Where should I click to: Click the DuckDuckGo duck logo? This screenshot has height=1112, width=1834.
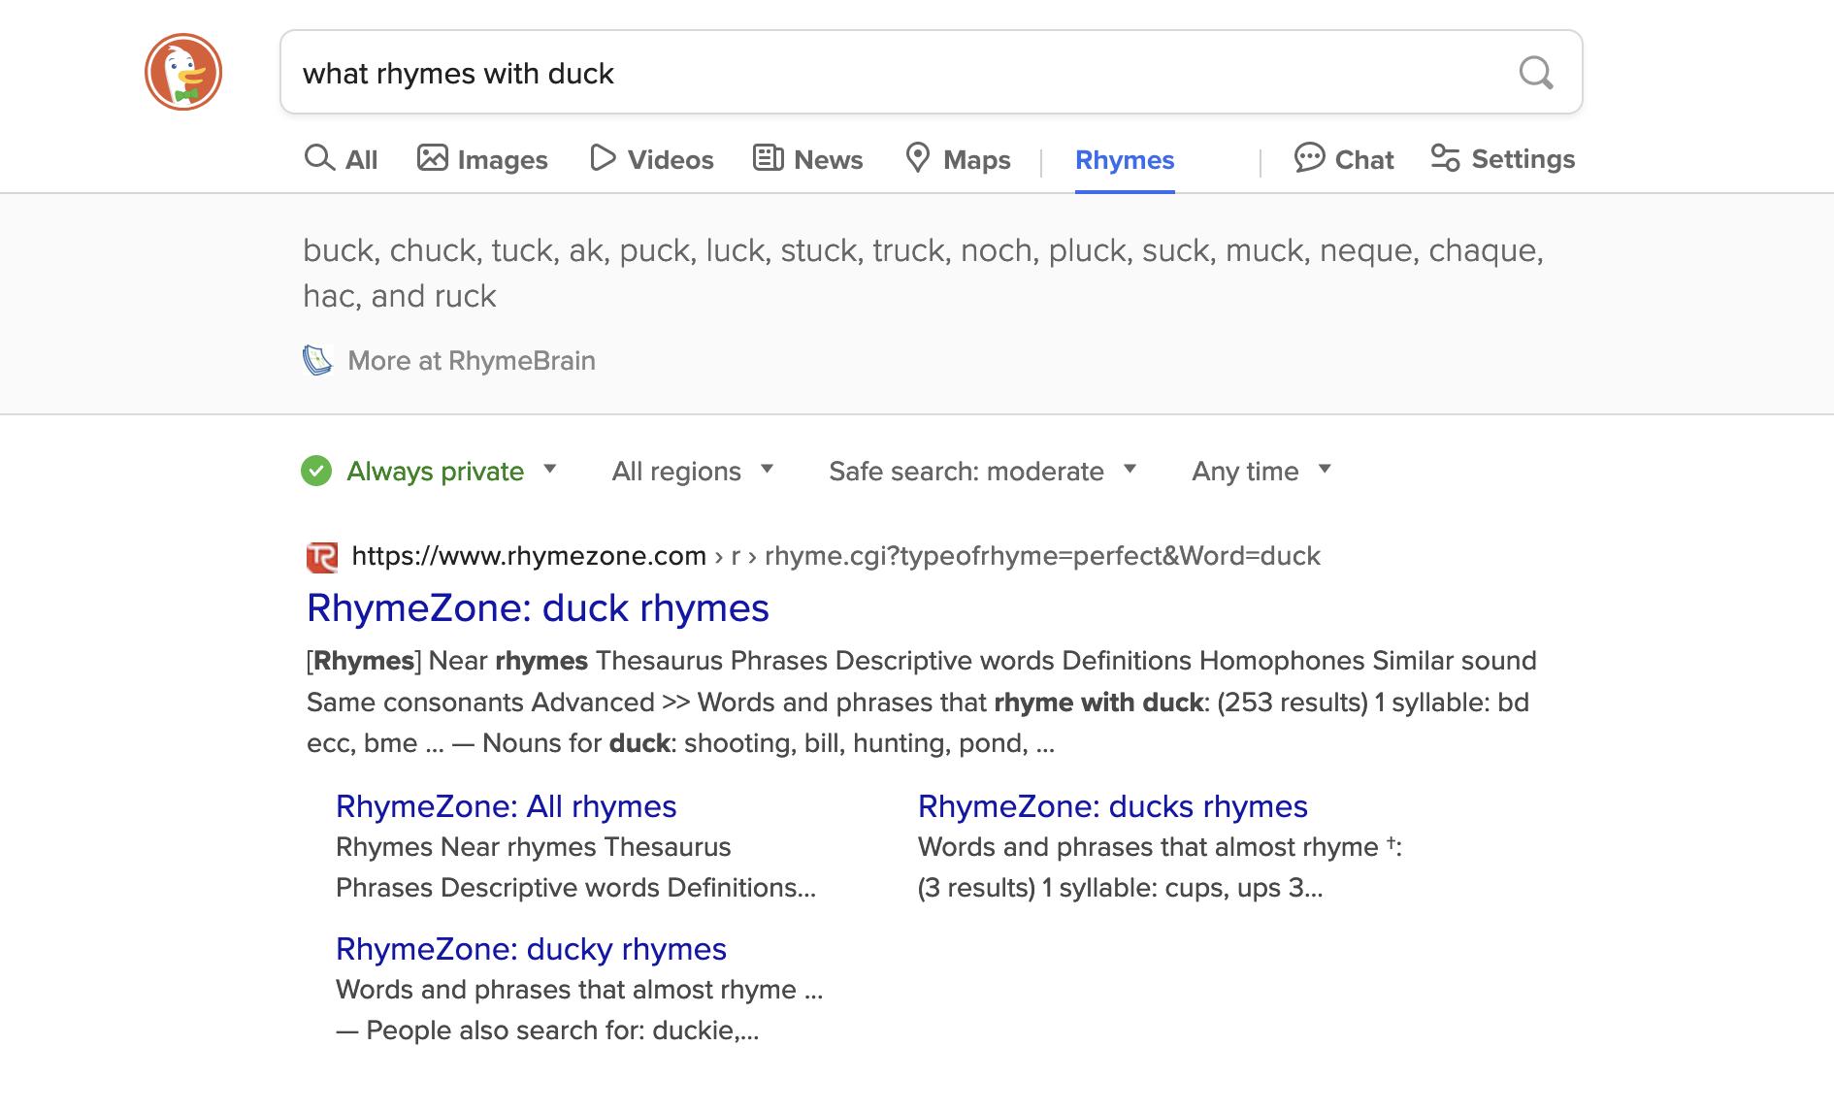pyautogui.click(x=182, y=72)
